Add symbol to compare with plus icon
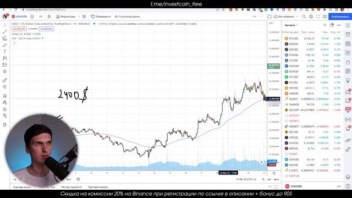This screenshot has height=198, width=352. click(x=32, y=16)
